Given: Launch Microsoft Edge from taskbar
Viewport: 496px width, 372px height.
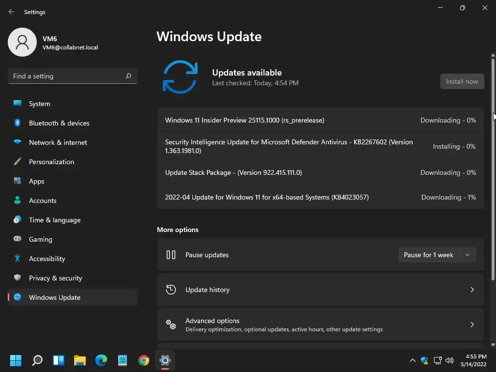Looking at the screenshot, I should (x=101, y=360).
